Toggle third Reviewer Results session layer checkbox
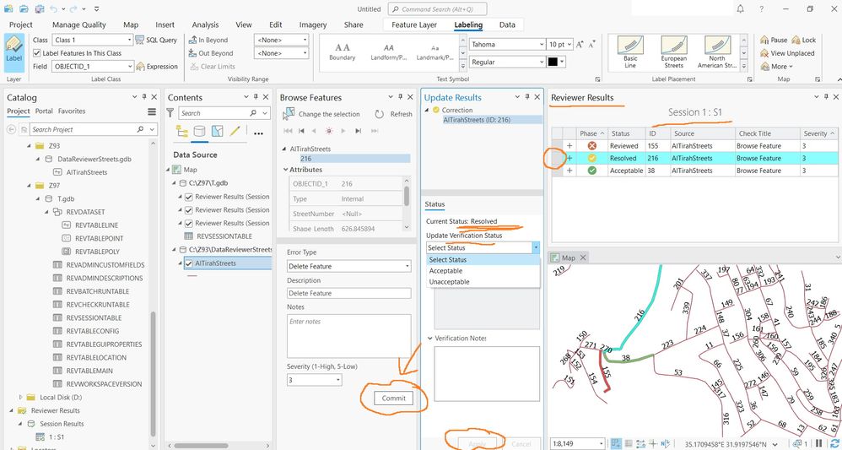This screenshot has height=450, width=842. (x=188, y=223)
